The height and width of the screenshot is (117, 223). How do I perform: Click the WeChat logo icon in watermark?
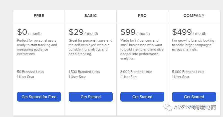pyautogui.click(x=168, y=107)
